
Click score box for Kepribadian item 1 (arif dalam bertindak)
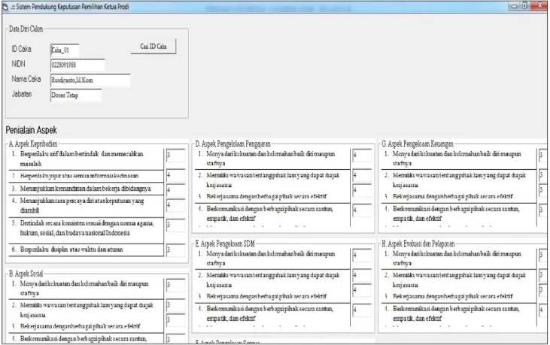point(175,155)
